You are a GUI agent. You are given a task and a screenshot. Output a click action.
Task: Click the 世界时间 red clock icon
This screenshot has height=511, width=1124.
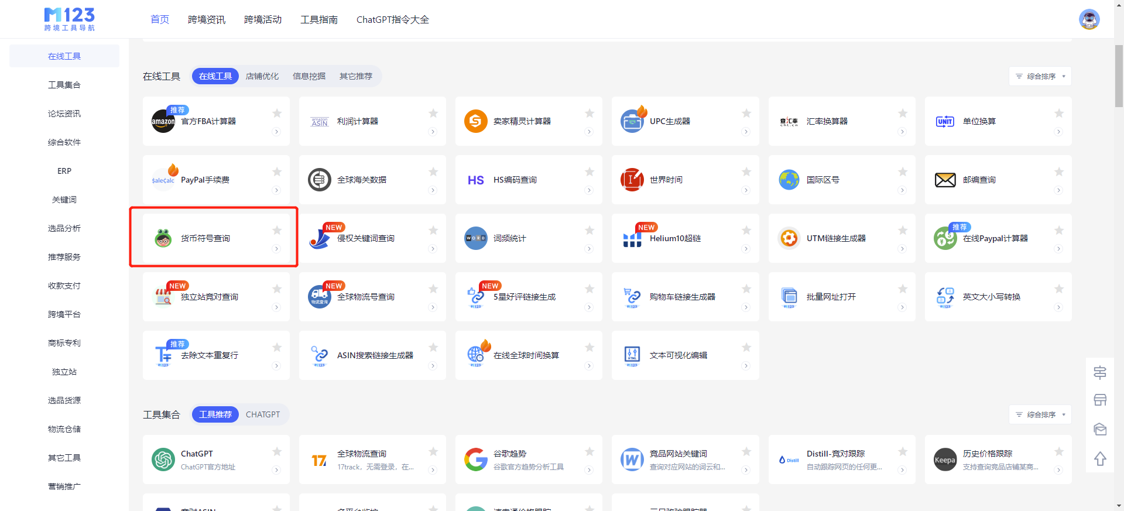pyautogui.click(x=632, y=180)
